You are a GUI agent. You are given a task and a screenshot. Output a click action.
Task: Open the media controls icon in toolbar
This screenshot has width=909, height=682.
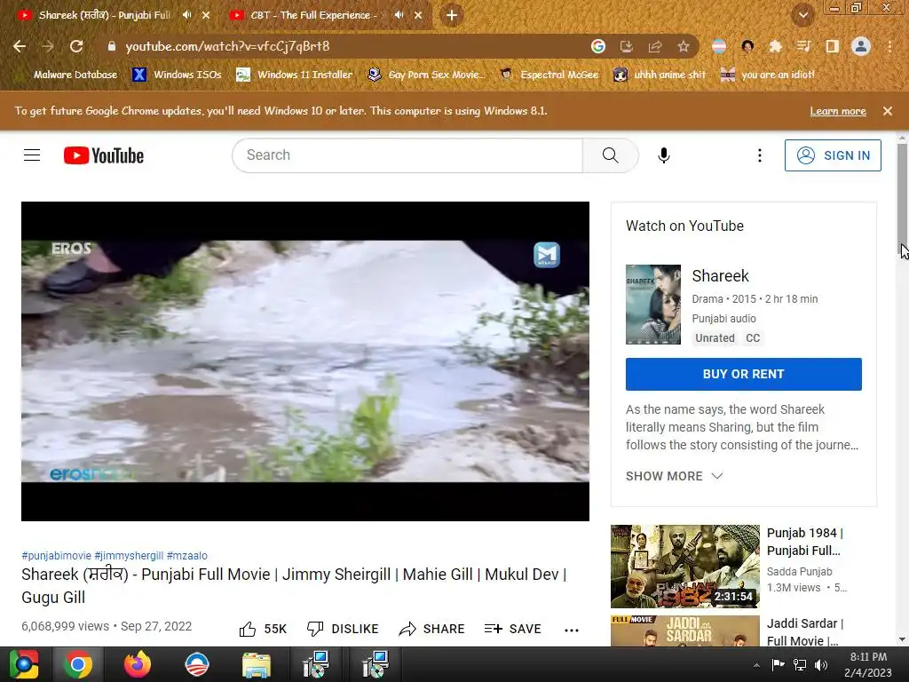(x=804, y=46)
